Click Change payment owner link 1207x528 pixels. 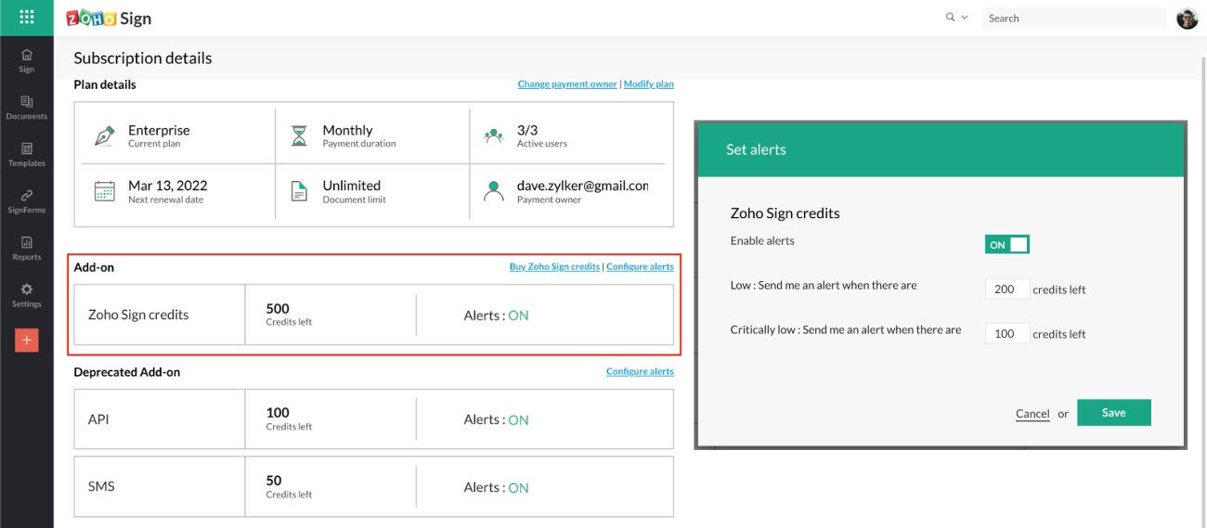[567, 84]
